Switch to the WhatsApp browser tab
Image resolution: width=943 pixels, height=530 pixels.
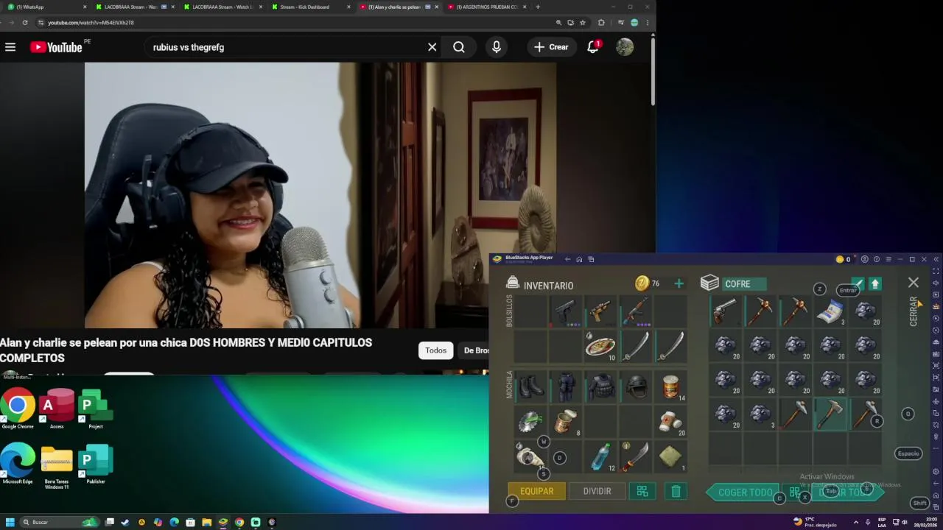(x=44, y=7)
